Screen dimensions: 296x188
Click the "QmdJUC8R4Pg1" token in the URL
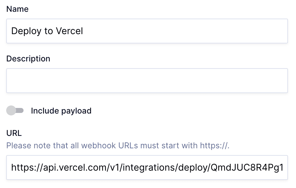tap(247, 168)
